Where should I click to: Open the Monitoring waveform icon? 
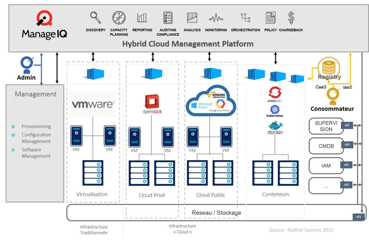216,18
